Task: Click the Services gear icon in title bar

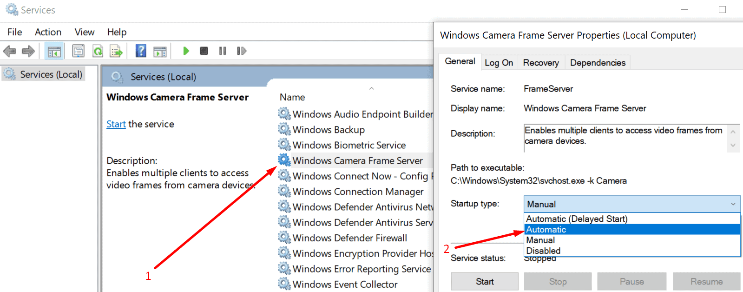Action: 12,9
